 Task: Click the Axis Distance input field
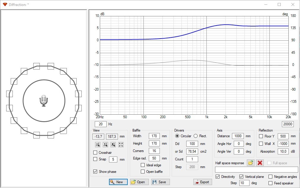coord(238,136)
